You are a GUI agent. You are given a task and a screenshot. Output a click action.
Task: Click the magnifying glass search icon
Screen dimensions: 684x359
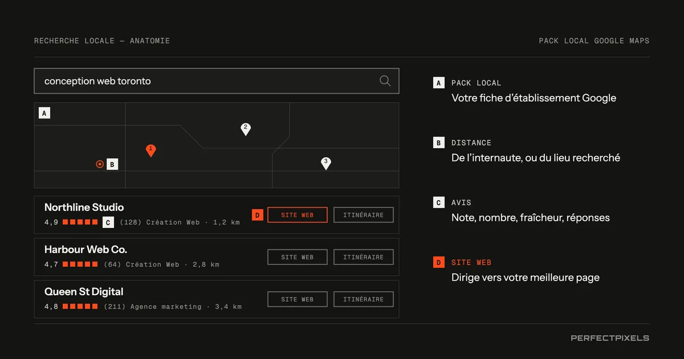(385, 81)
